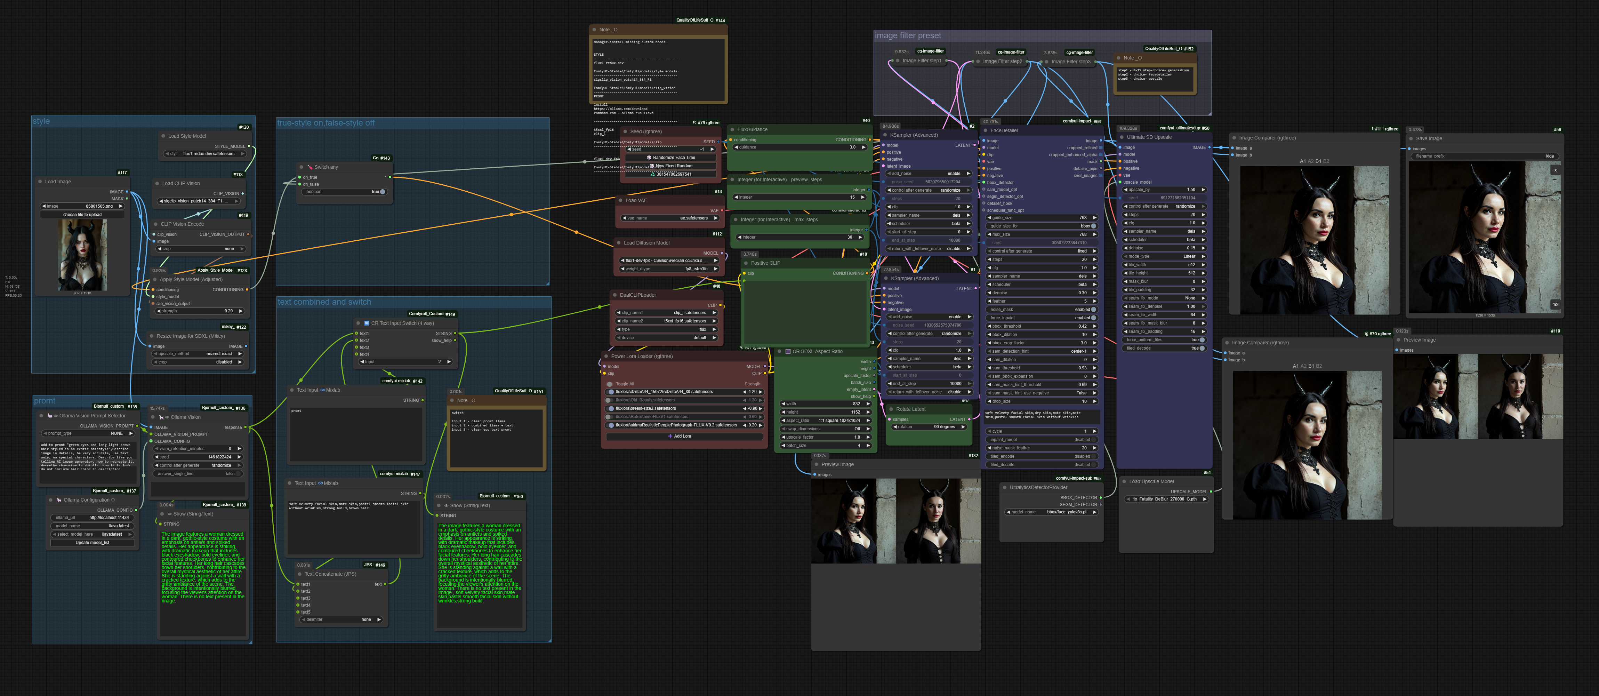Adjust Ultimate SD Upscale denoise 0.15
1599x696 pixels.
pos(1164,248)
